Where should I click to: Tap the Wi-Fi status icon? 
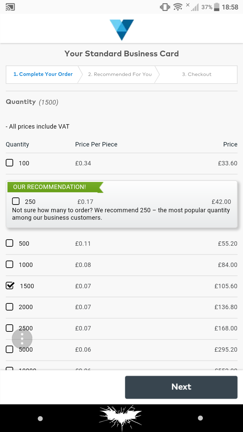pyautogui.click(x=178, y=7)
